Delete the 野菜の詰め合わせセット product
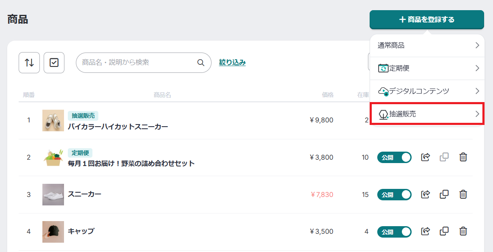Viewport: 493px width, 252px height. click(x=463, y=157)
